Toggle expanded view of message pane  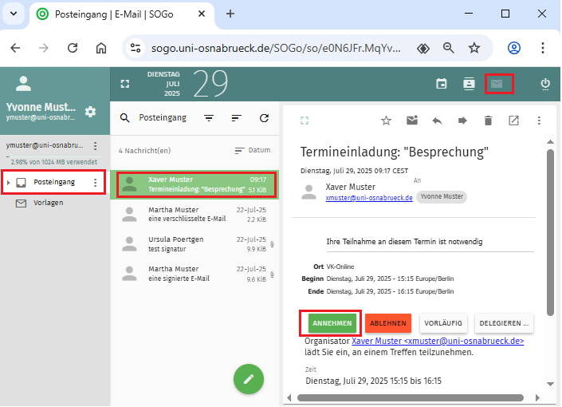[304, 121]
